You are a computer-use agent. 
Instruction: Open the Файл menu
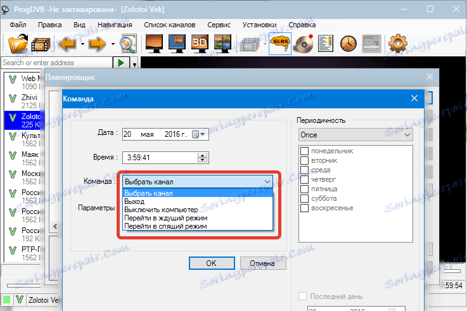pyautogui.click(x=18, y=25)
